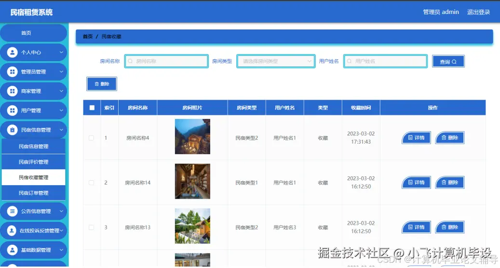Image resolution: width=500 pixels, height=268 pixels.
Task: Click search icon inside 房间名称 field
Action: (x=130, y=61)
